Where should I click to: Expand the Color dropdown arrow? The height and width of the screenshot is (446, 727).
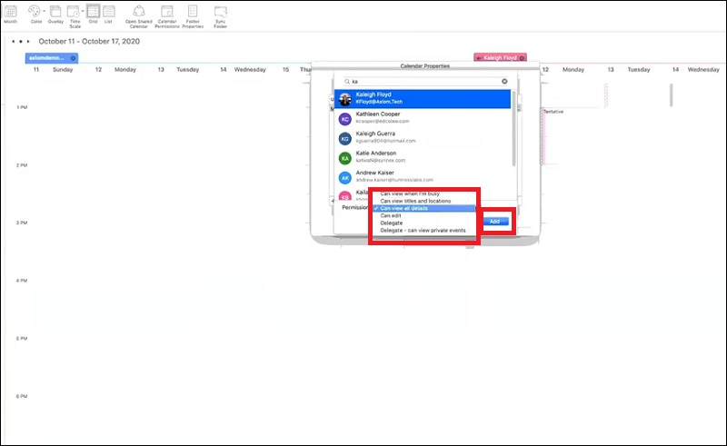44,11
